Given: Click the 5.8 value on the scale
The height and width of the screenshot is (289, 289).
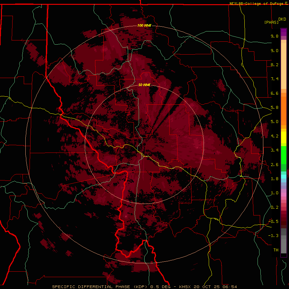Looking at the screenshot, I should click(x=275, y=108).
